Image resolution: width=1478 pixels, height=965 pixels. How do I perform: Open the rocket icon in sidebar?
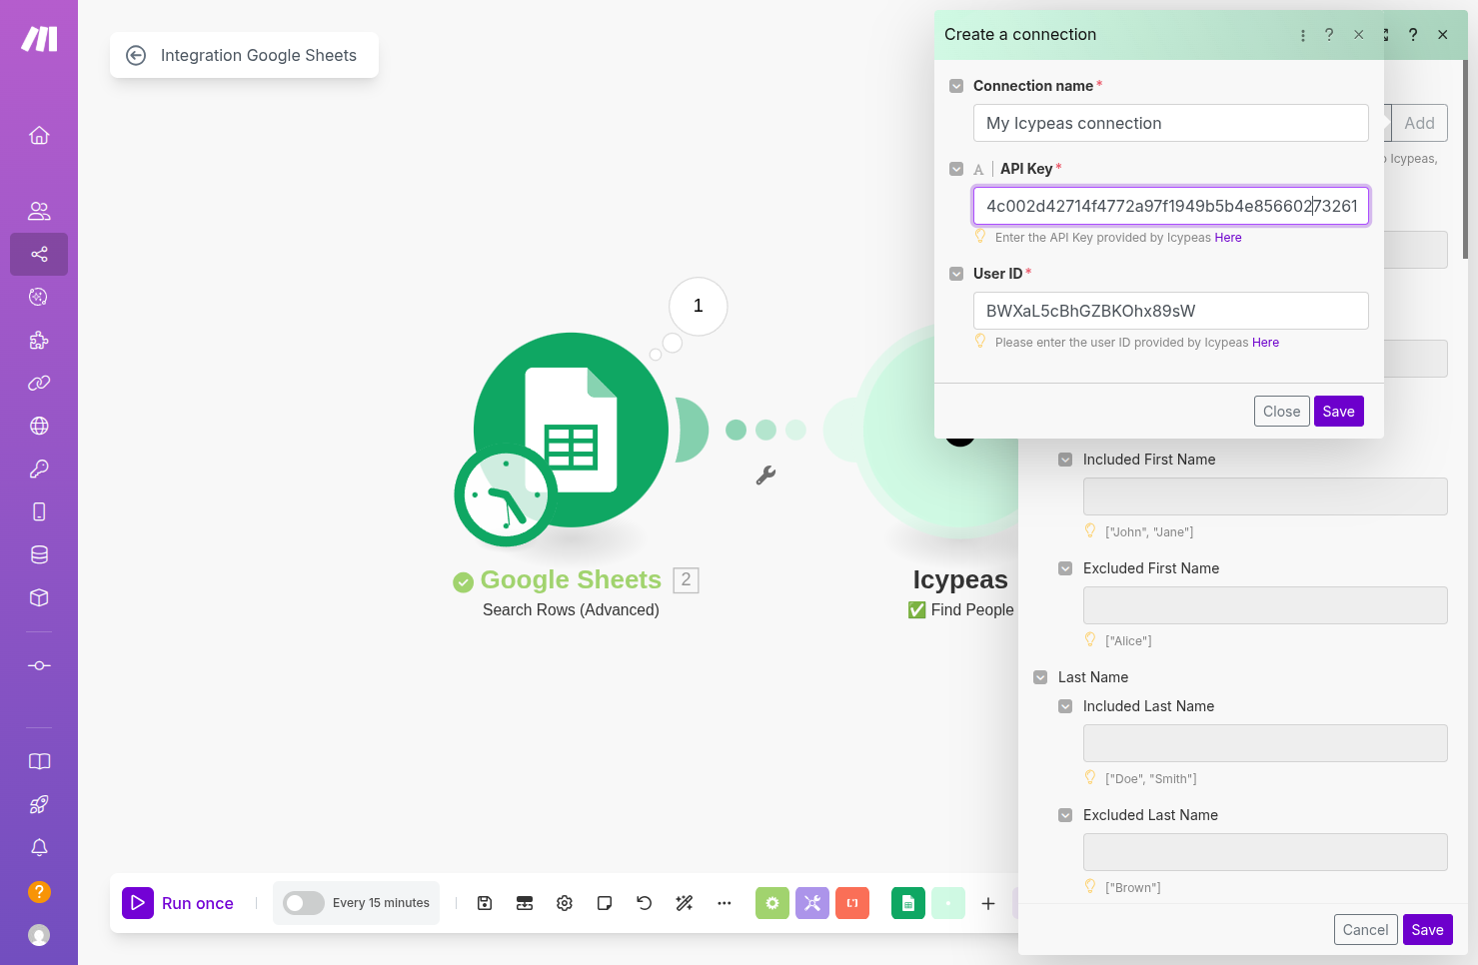tap(39, 804)
